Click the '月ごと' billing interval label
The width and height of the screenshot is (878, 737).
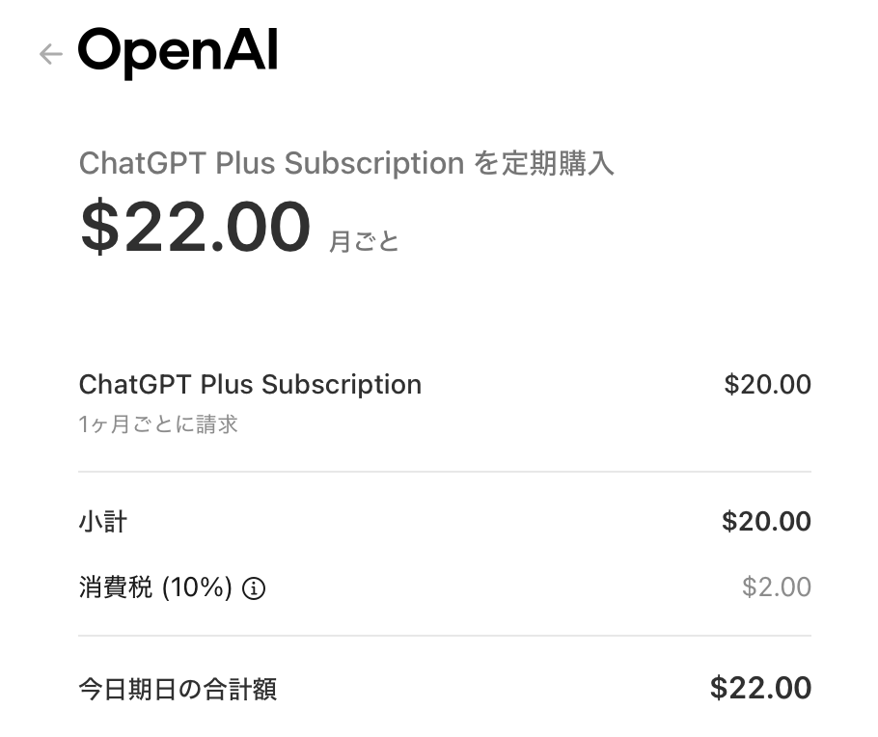(364, 241)
